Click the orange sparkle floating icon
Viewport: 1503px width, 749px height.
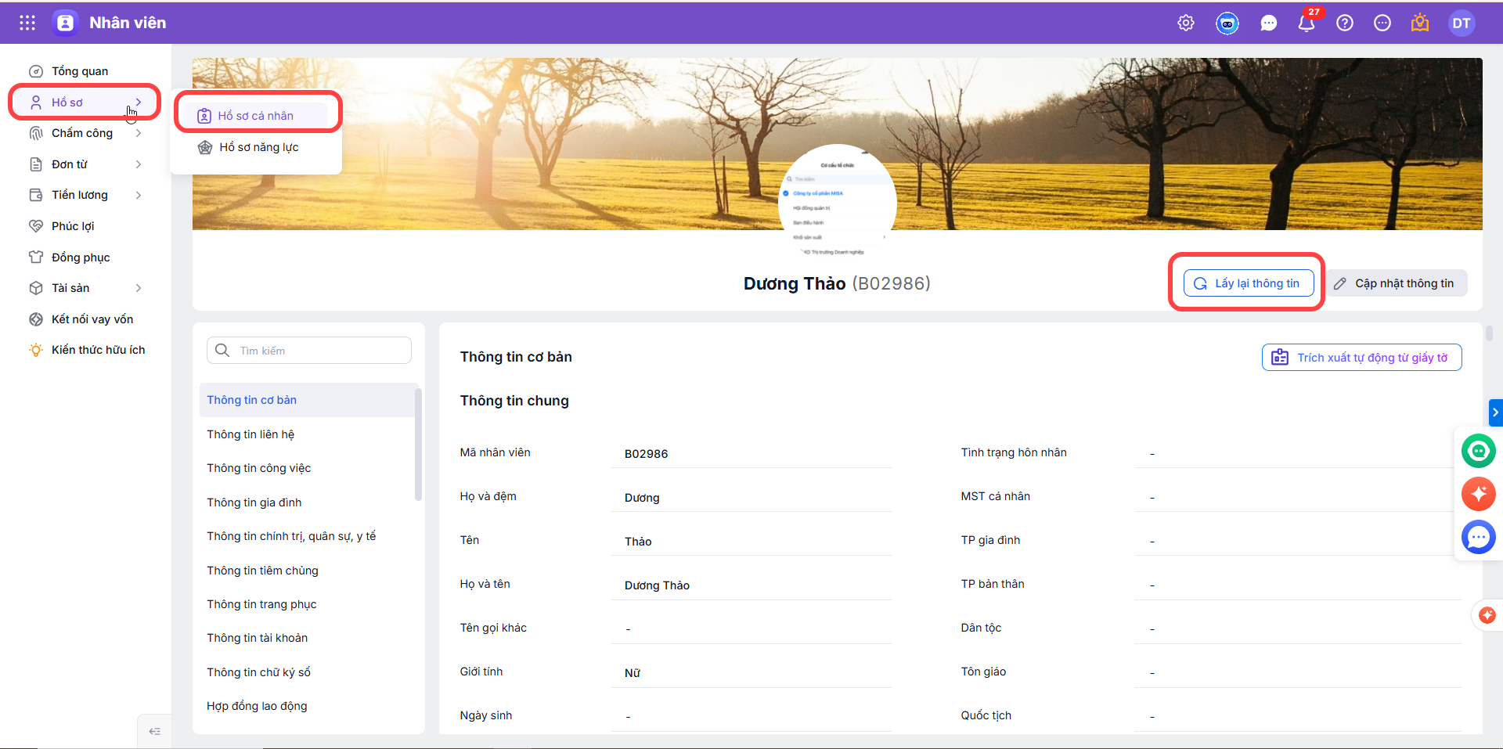coord(1479,494)
